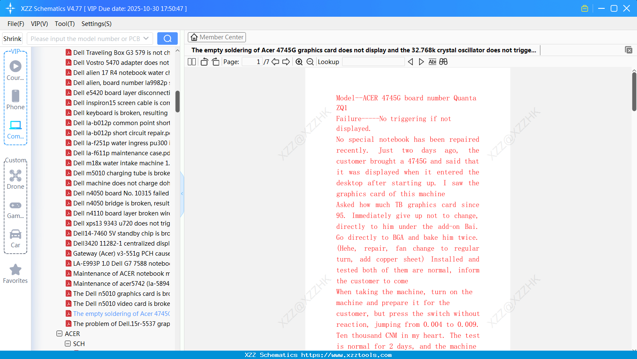
Task: Open the Tool(T) menu
Action: [65, 24]
